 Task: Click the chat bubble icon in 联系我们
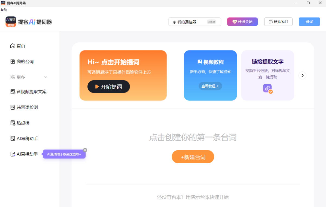(271, 22)
